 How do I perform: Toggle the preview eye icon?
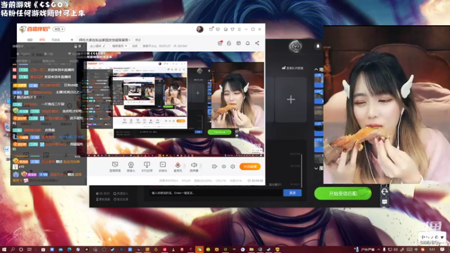click(x=223, y=166)
